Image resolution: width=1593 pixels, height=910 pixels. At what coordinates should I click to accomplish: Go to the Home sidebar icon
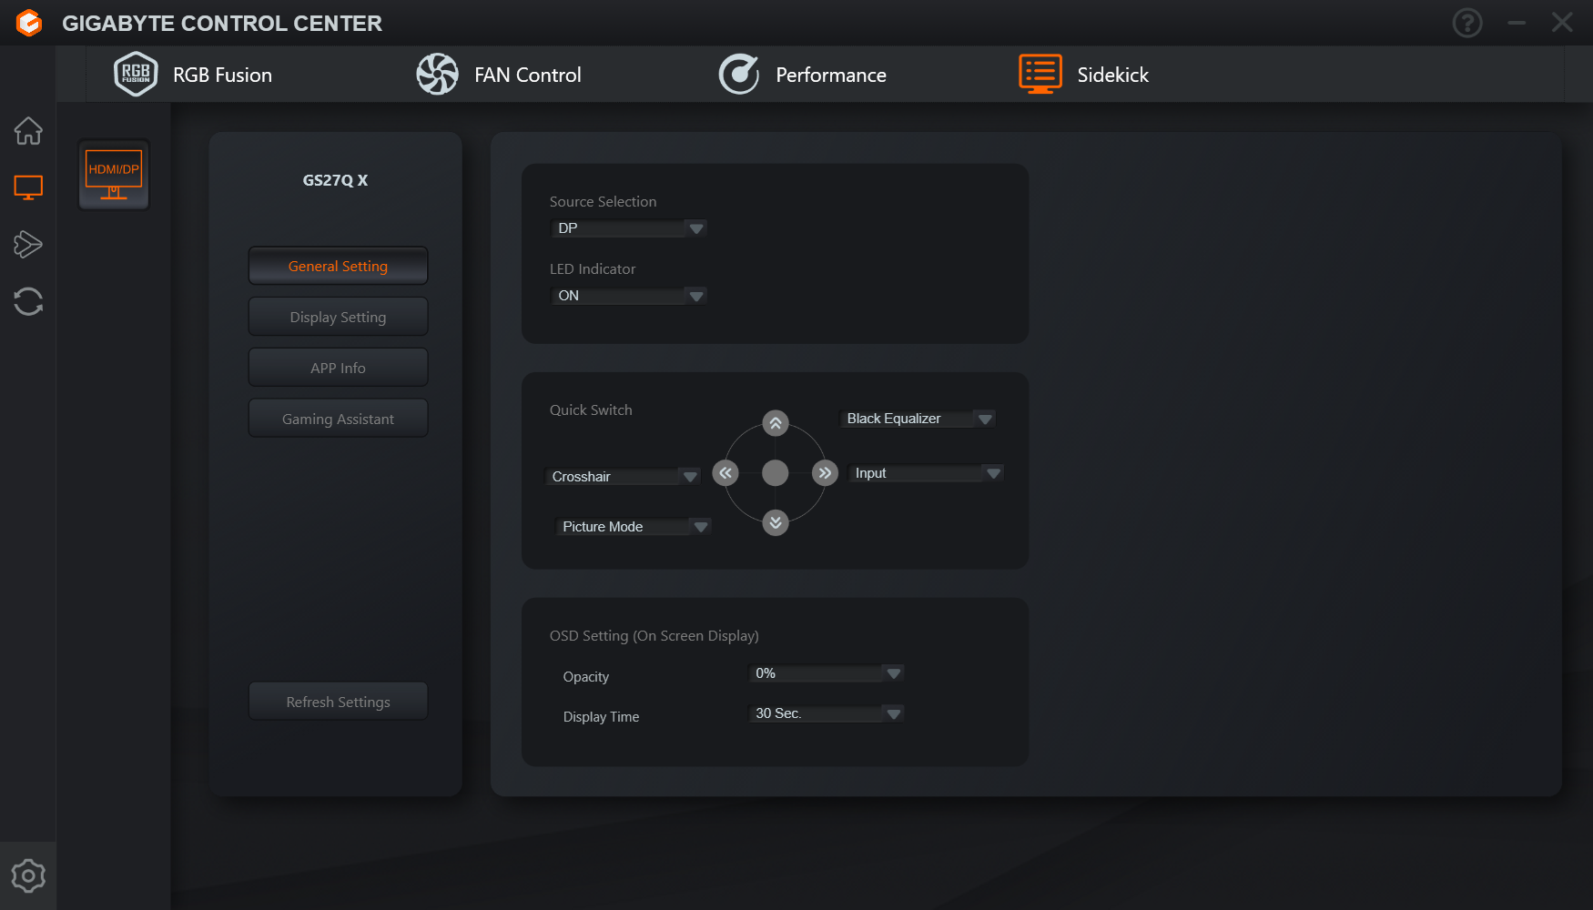tap(28, 131)
